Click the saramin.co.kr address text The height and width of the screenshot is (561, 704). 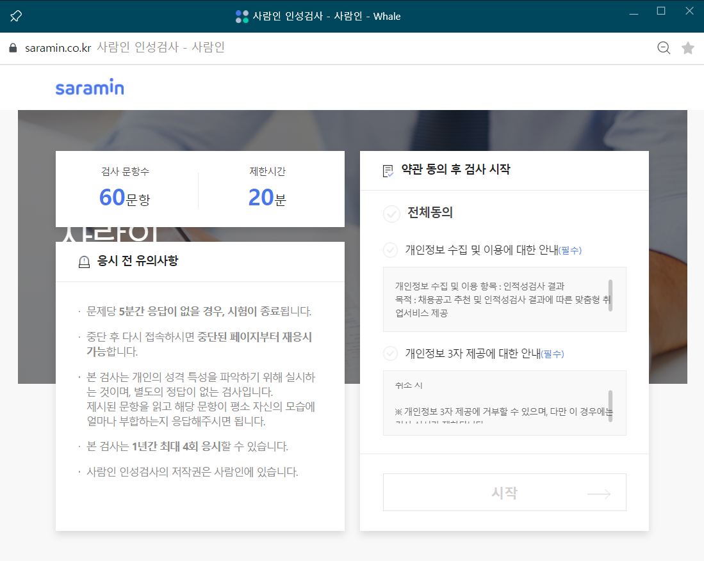click(58, 48)
